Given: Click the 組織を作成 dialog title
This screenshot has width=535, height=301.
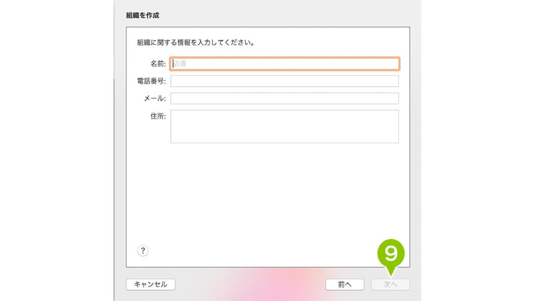Looking at the screenshot, I should [143, 16].
